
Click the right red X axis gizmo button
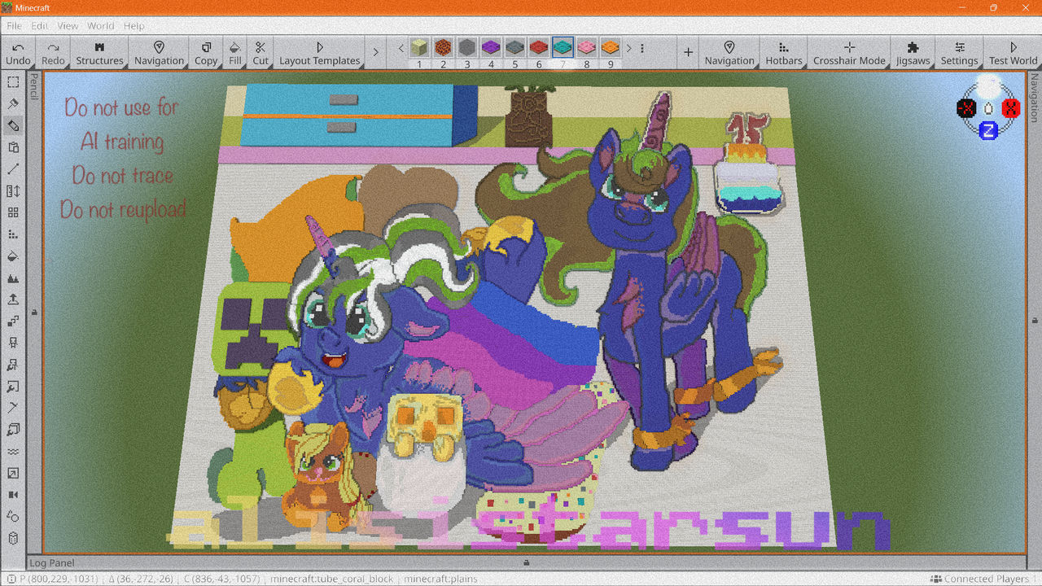1011,108
